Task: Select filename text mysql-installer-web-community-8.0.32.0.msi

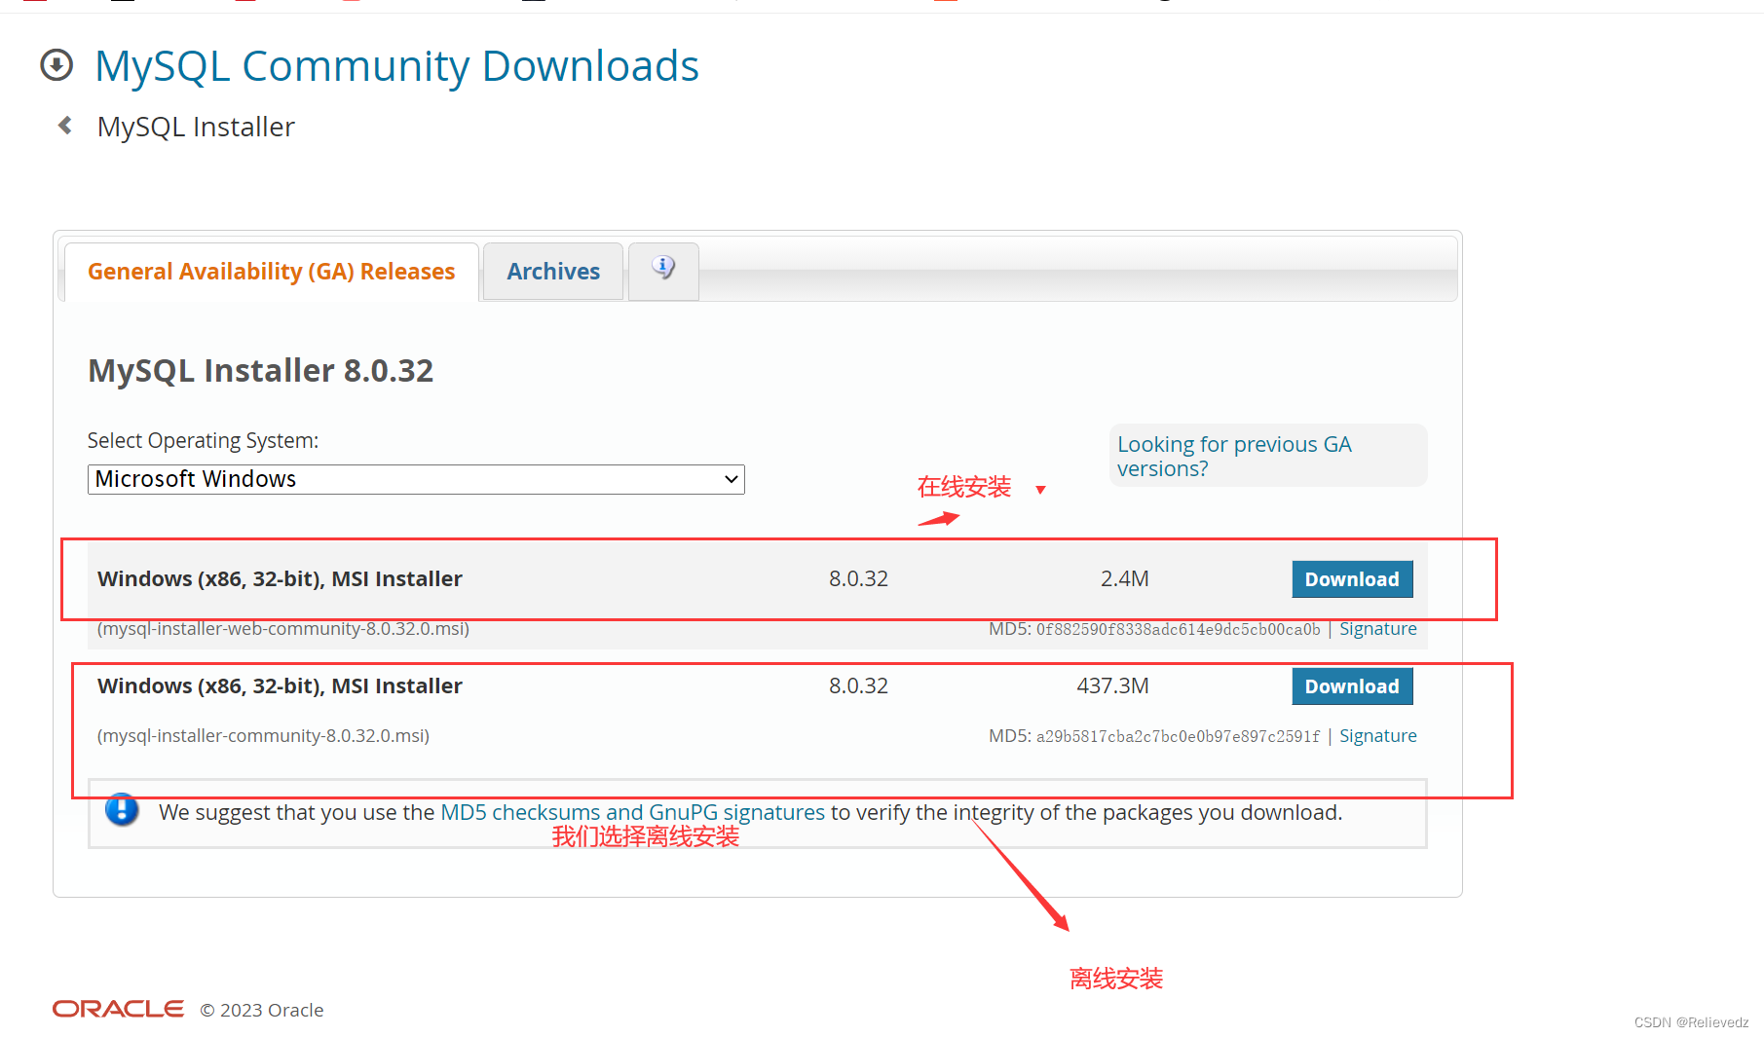Action: pyautogui.click(x=283, y=629)
